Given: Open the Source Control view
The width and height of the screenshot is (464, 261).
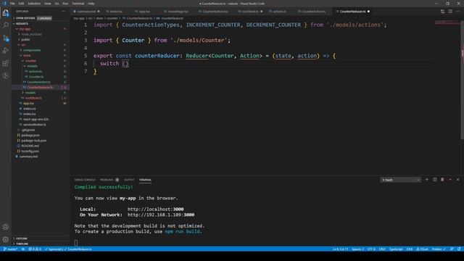Looking at the screenshot, I should tap(6, 38).
